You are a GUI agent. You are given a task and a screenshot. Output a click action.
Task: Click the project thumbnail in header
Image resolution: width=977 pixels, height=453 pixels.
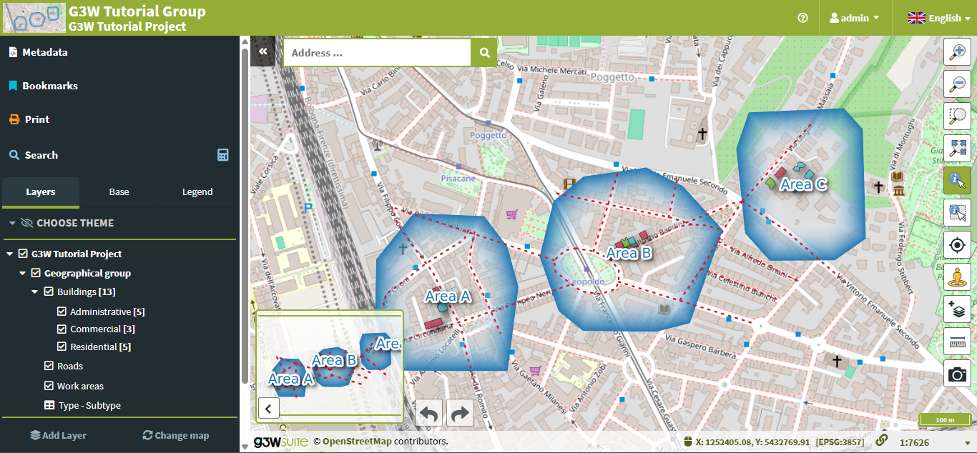click(x=34, y=18)
